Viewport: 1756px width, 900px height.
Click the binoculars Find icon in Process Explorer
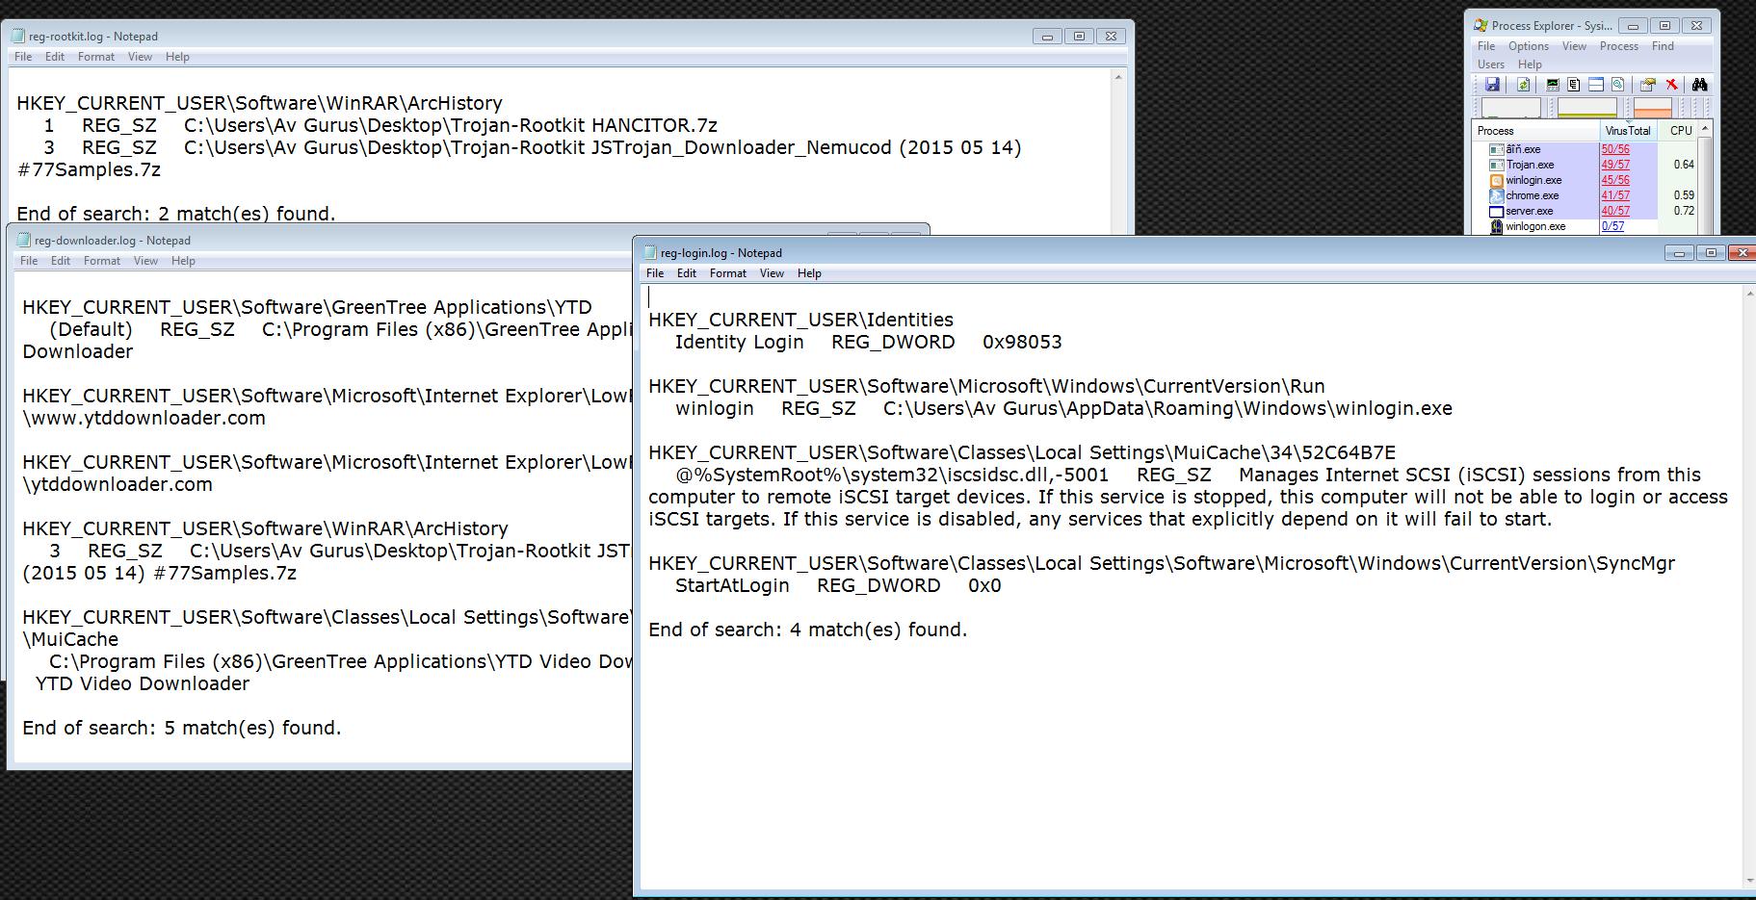click(1700, 85)
